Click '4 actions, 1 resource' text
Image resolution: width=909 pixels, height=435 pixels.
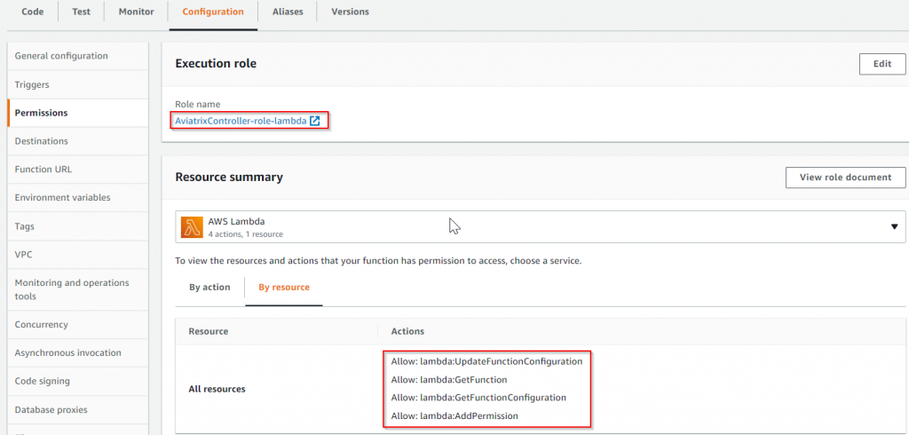[245, 234]
